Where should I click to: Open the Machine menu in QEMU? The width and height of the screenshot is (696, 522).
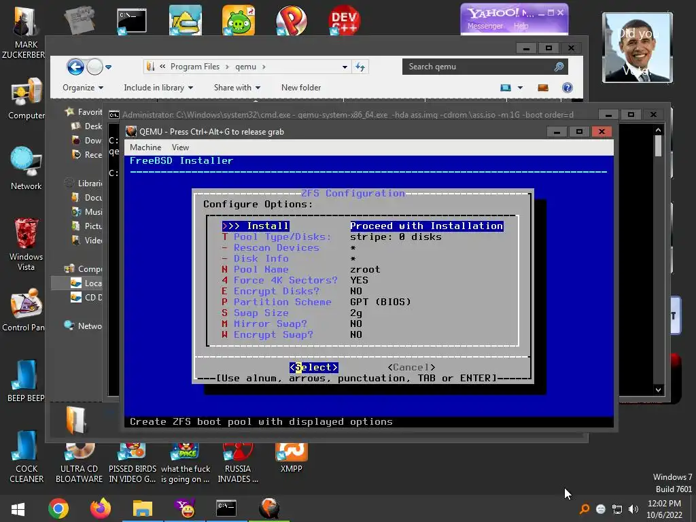tap(145, 147)
